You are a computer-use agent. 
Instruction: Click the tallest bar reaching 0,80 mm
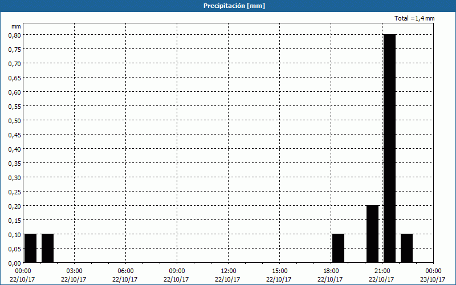(390, 148)
